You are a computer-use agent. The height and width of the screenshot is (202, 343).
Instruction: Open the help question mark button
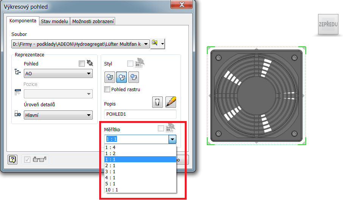click(12, 160)
